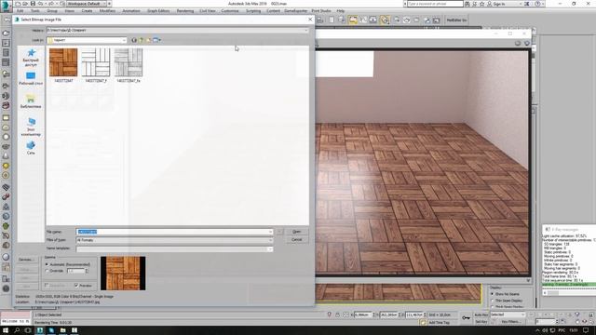Open the Customize menu

tap(230, 11)
